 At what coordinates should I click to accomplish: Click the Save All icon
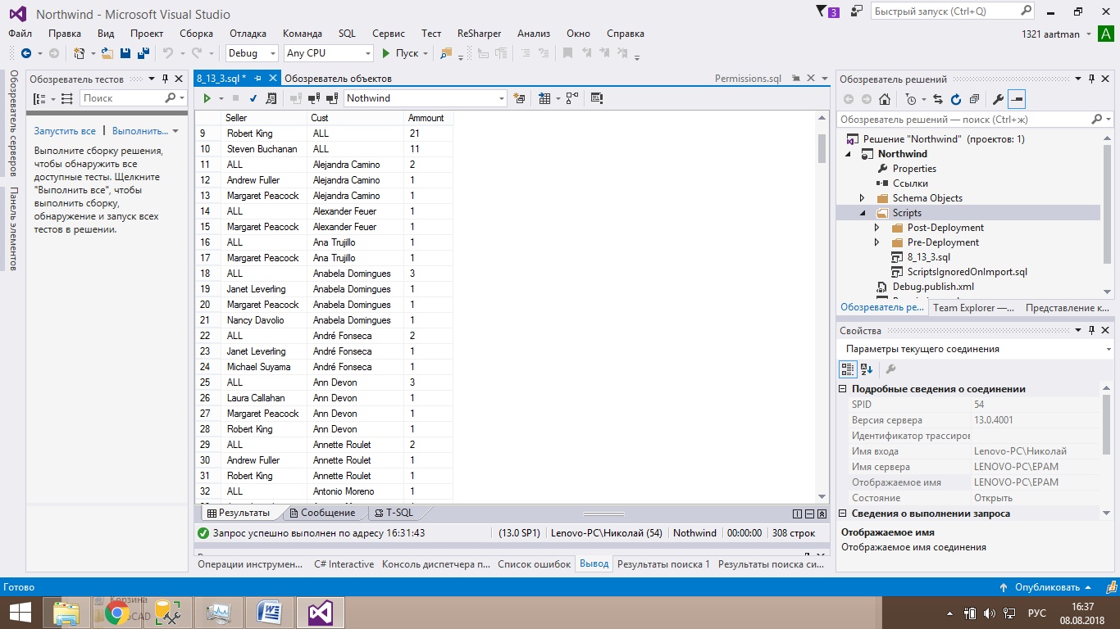pyautogui.click(x=143, y=53)
